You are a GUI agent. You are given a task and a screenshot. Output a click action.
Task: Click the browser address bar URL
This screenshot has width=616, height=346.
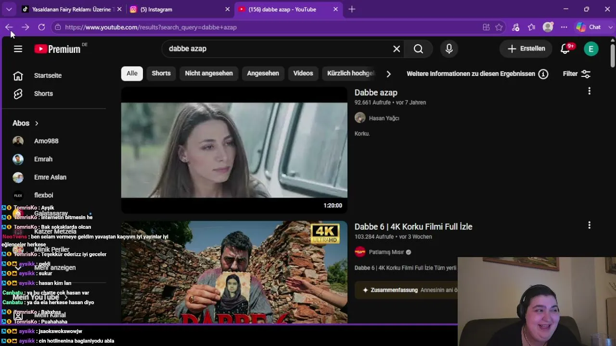click(151, 27)
